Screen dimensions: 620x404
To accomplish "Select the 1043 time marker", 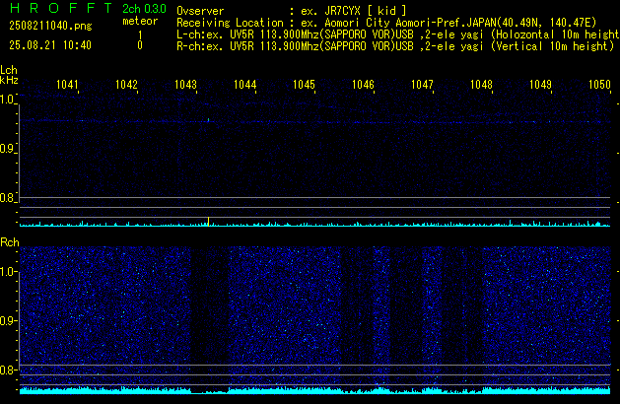I will (185, 85).
